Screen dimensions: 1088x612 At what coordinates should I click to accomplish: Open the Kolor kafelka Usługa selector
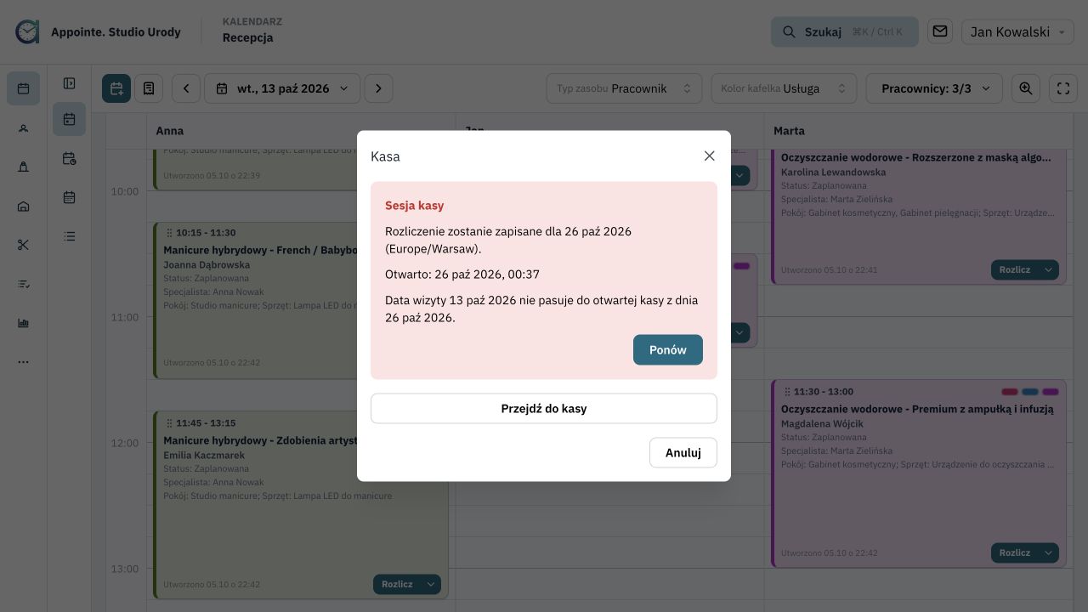coord(783,88)
